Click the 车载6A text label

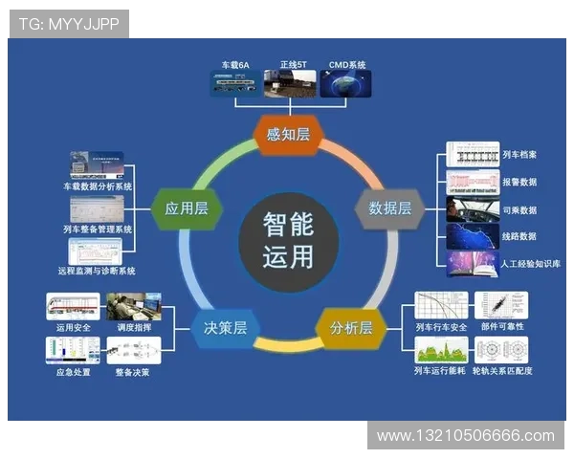[x=235, y=65]
